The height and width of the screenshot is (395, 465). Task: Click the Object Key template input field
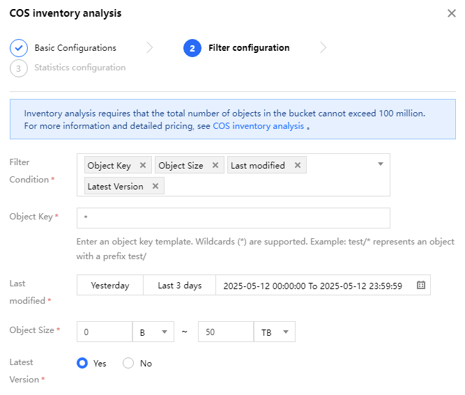(x=233, y=218)
